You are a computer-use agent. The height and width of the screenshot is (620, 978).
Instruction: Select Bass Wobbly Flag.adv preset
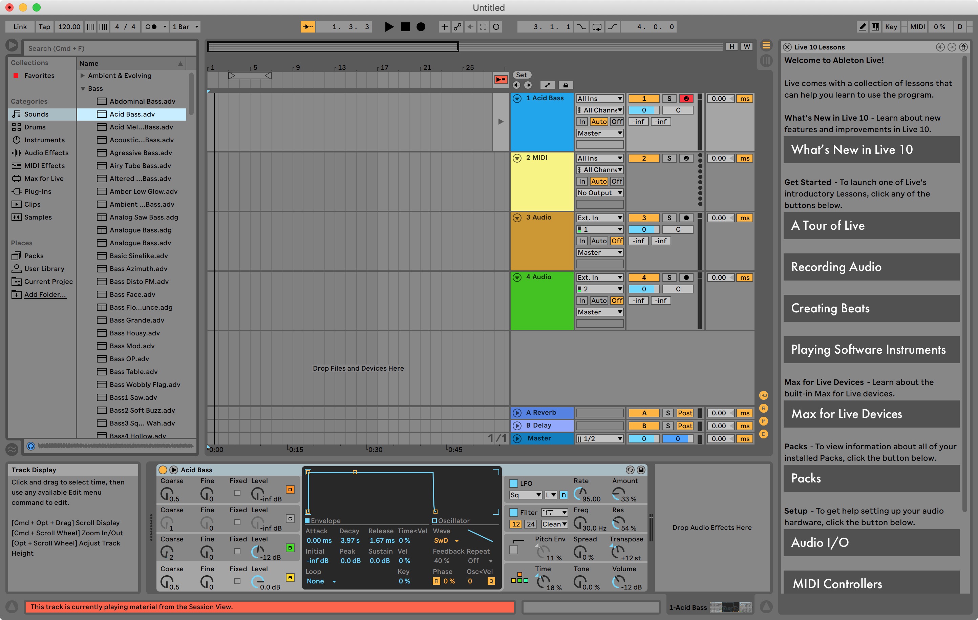coord(145,385)
